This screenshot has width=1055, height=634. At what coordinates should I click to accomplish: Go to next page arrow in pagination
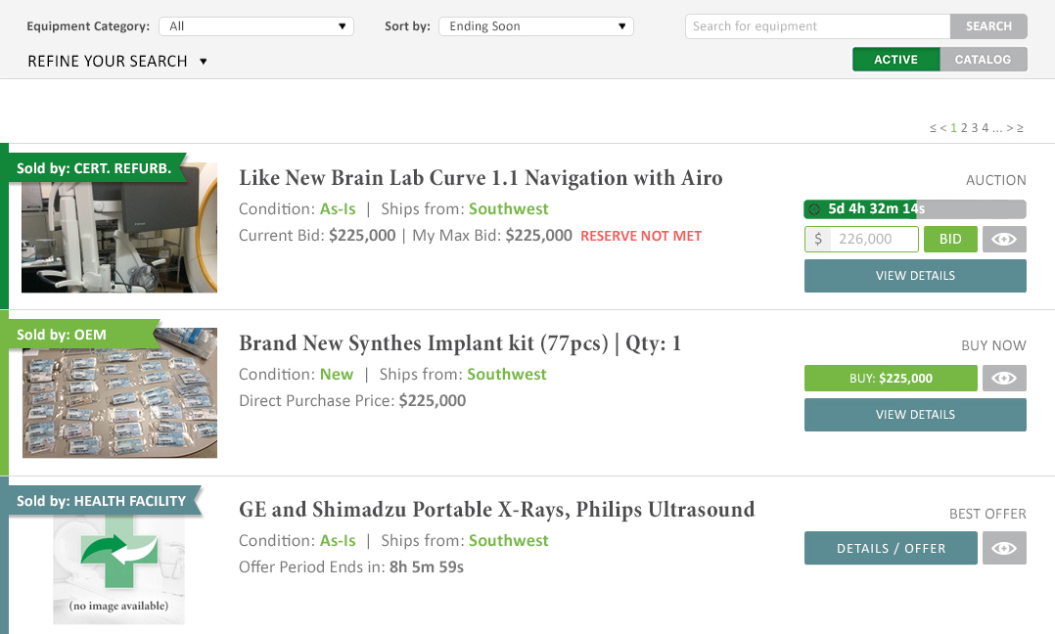point(1009,128)
